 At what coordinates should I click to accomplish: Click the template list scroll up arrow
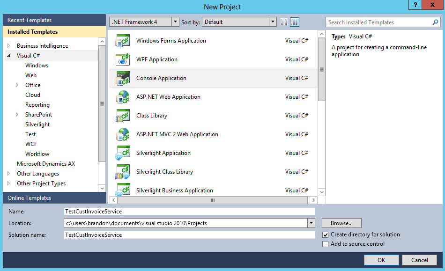pyautogui.click(x=321, y=34)
